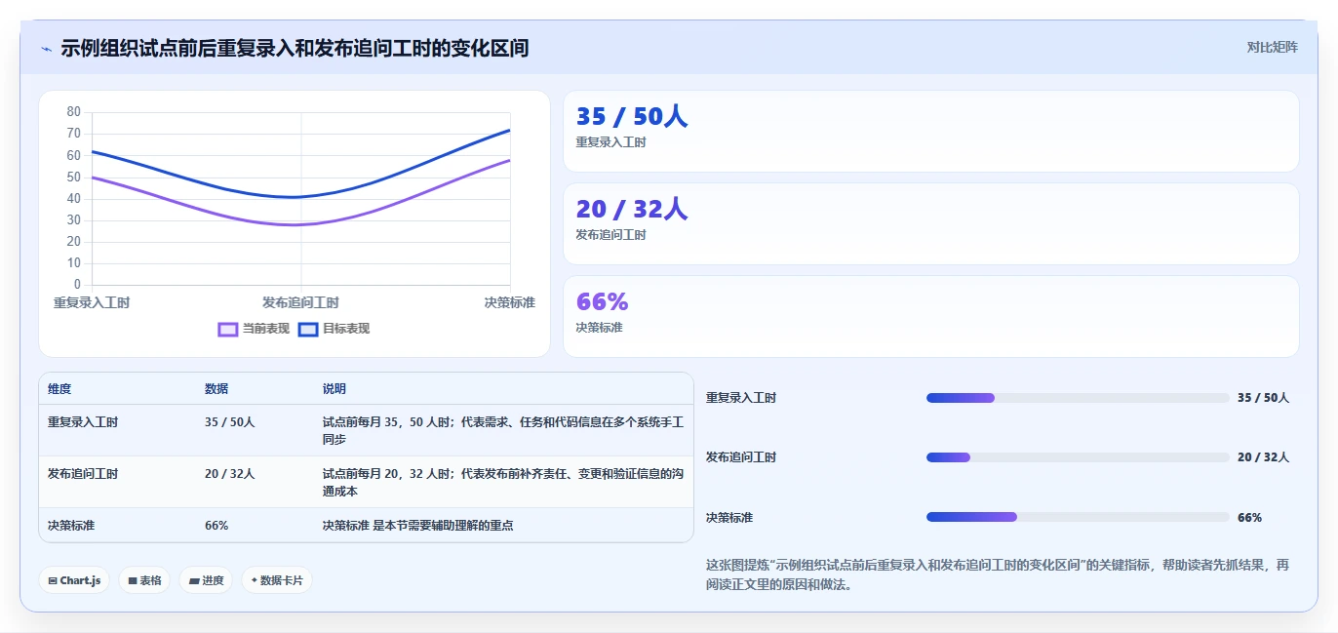Open the 66% data card

[x=931, y=317]
